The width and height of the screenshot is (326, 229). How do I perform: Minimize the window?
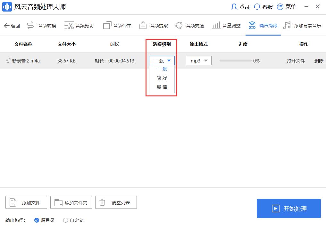[x=306, y=6]
